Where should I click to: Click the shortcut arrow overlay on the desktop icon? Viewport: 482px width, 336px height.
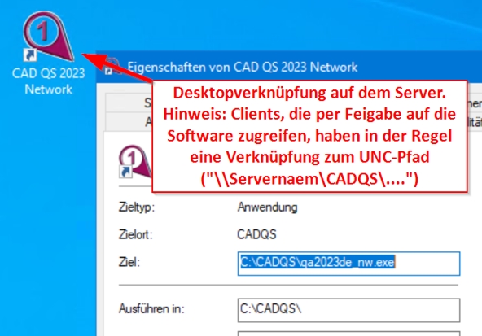coord(30,55)
